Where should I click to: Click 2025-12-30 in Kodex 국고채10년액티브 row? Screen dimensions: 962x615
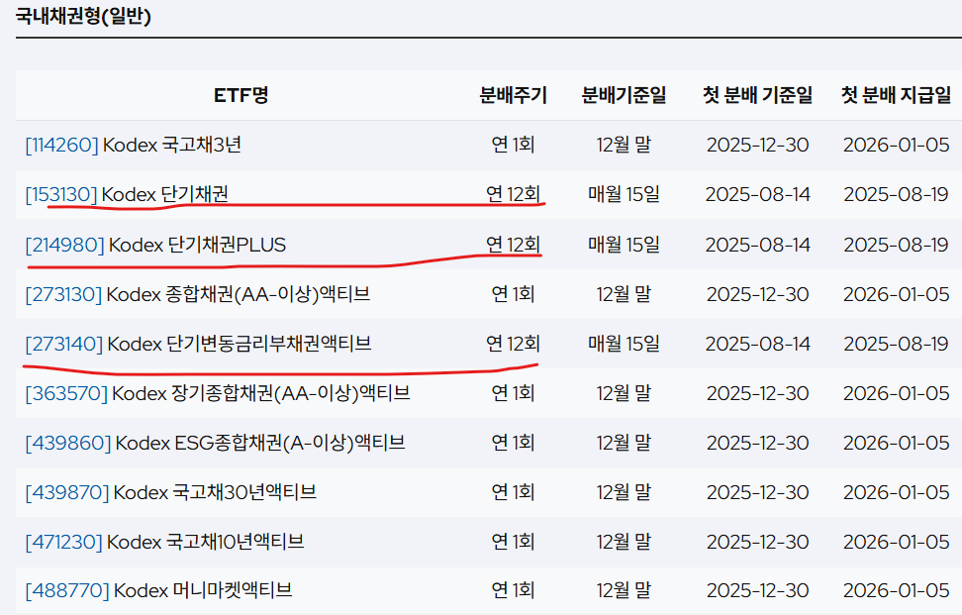(x=758, y=542)
